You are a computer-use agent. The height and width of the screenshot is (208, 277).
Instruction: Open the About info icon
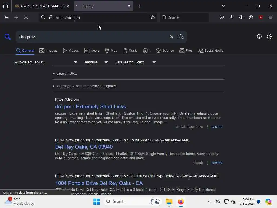pyautogui.click(x=259, y=37)
